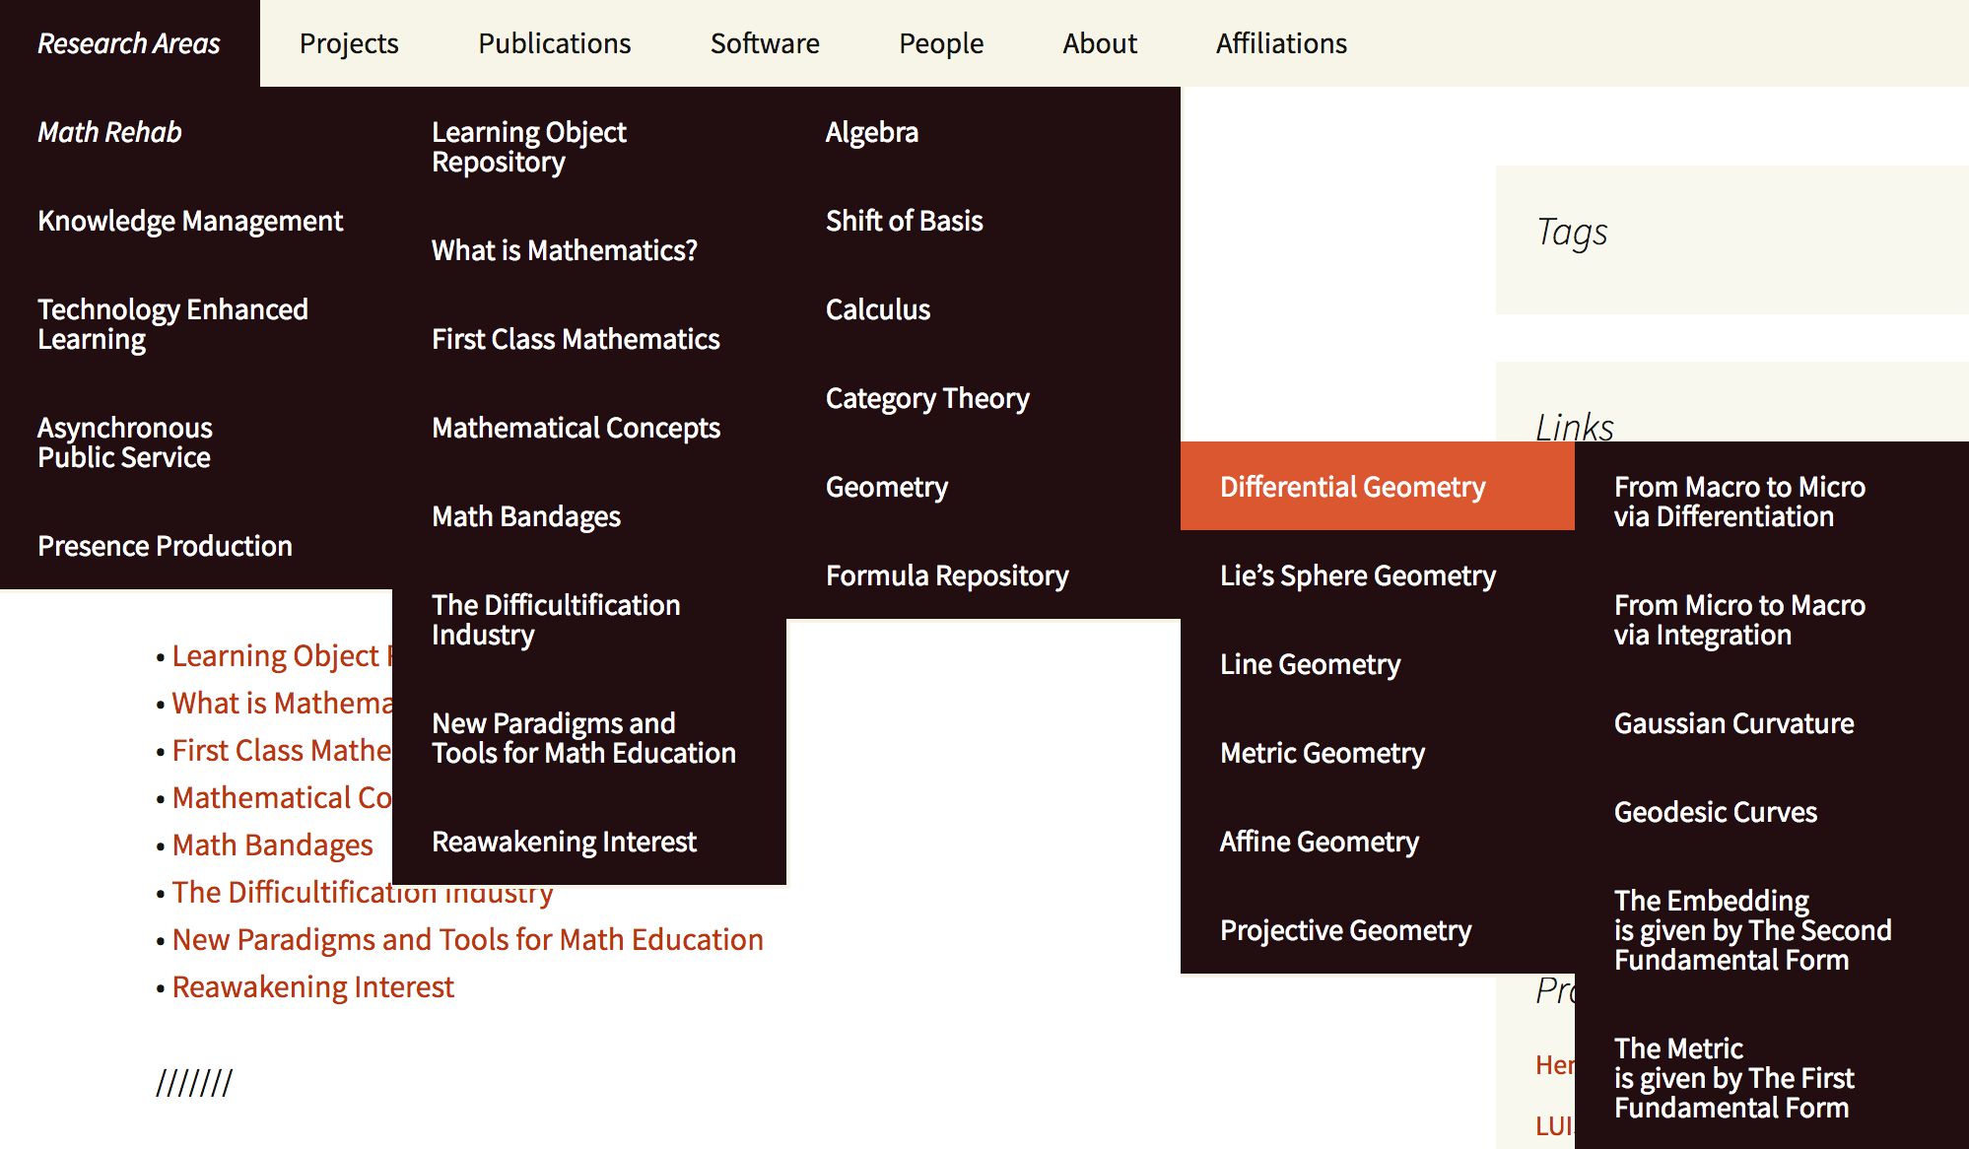Image resolution: width=1969 pixels, height=1149 pixels.
Task: Open Geodesic Curves item
Action: 1715,812
